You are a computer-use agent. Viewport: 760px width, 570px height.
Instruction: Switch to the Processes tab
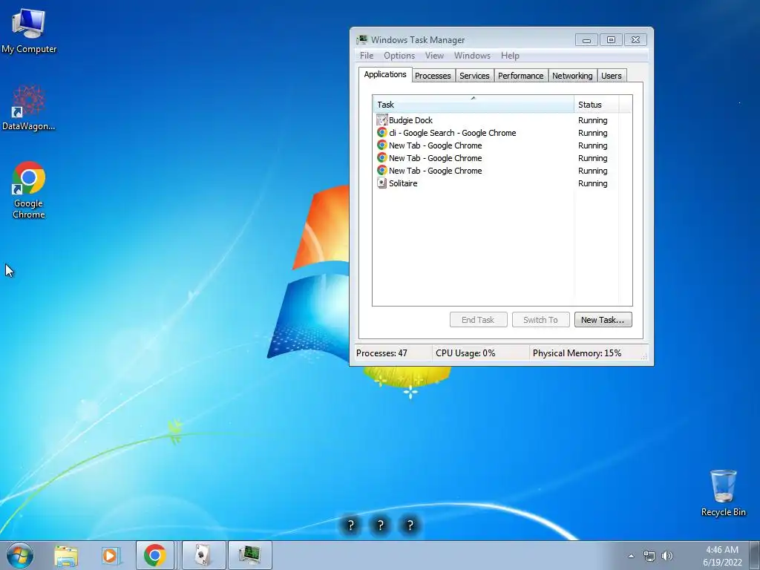click(x=433, y=76)
